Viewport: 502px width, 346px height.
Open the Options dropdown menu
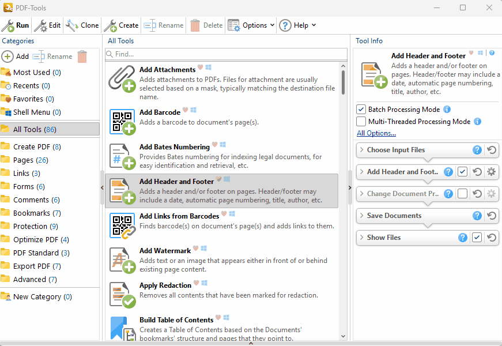tap(252, 25)
